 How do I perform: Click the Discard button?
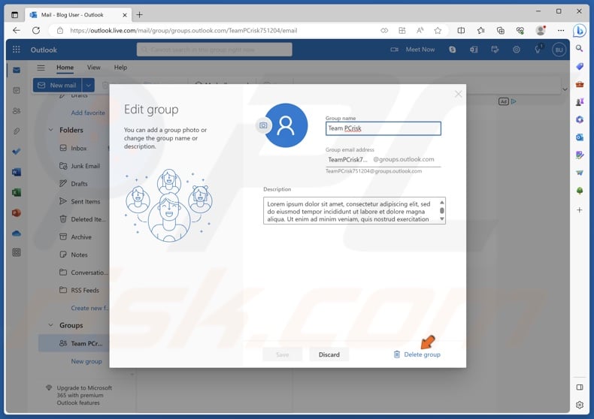tap(329, 354)
